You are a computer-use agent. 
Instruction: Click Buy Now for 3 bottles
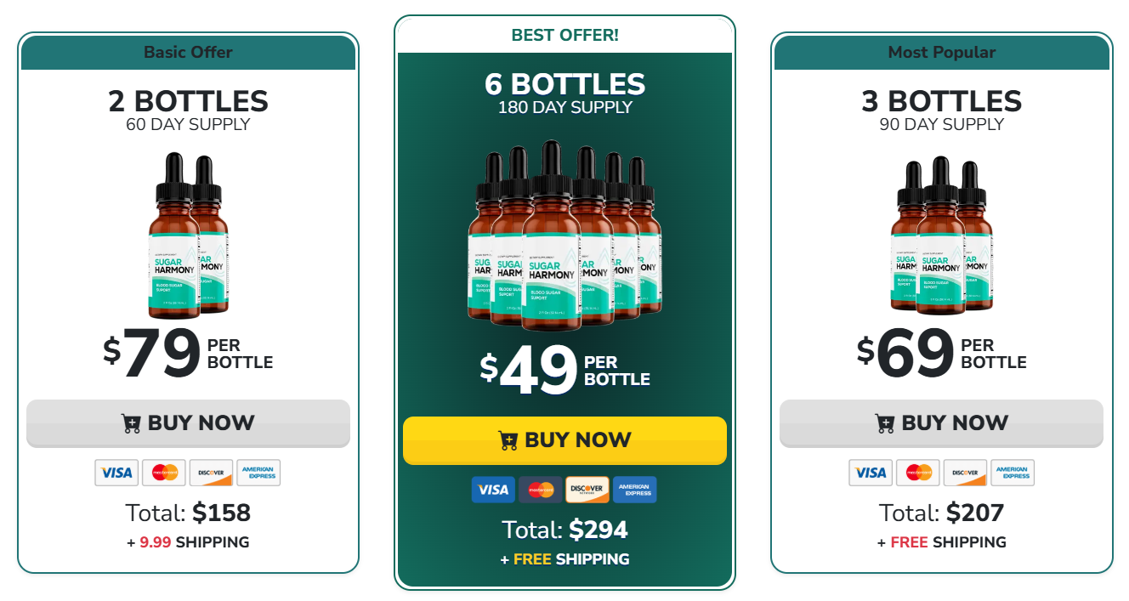point(941,423)
